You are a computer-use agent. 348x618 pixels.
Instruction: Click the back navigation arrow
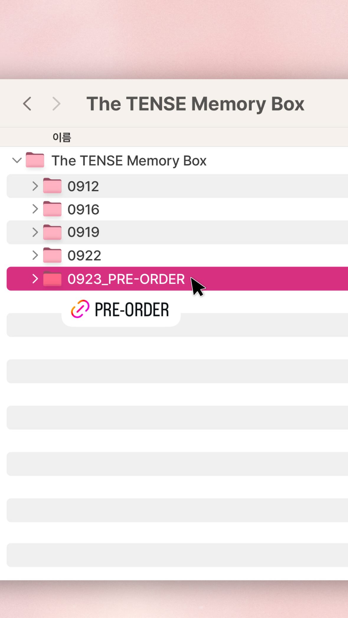click(x=27, y=104)
